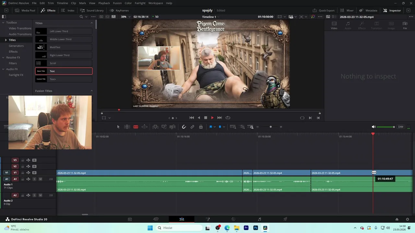Open Project Settings gear icon
Viewport: 415px width, 233px height.
point(407,219)
